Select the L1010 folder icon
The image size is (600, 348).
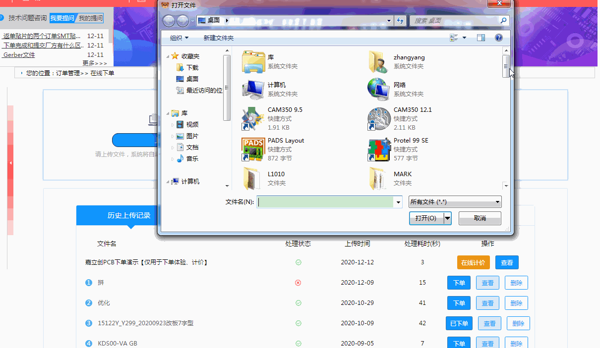[253, 179]
